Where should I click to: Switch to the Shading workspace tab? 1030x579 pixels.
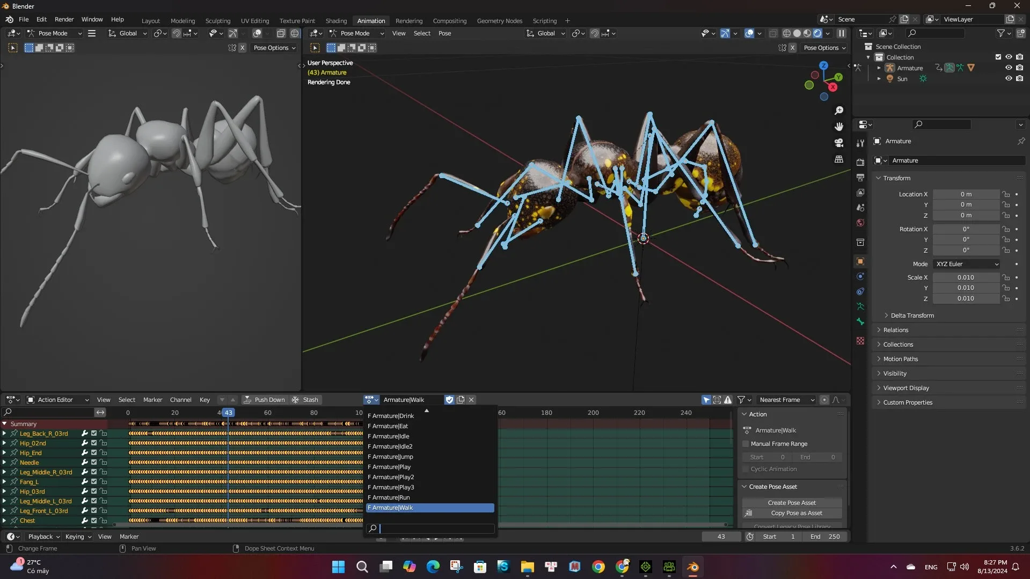pos(336,21)
